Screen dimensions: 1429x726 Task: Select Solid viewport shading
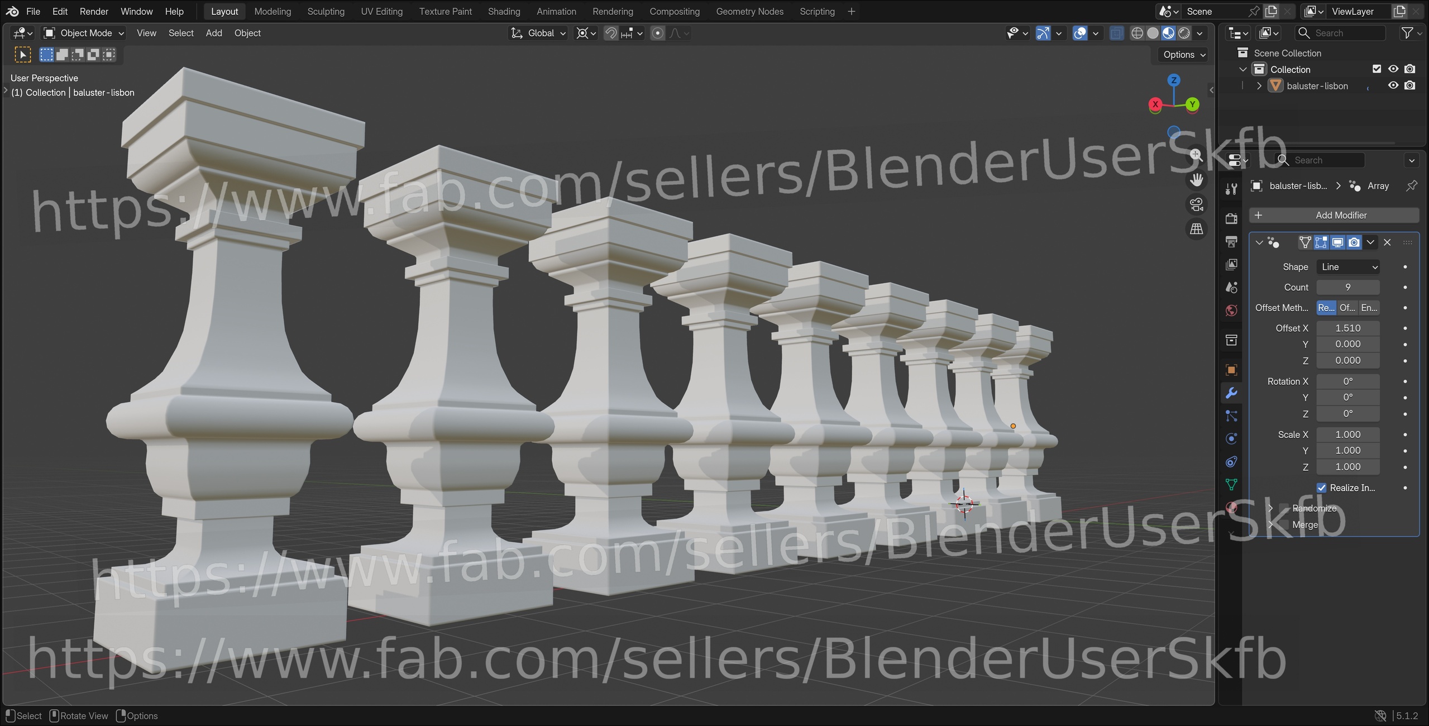coord(1153,33)
